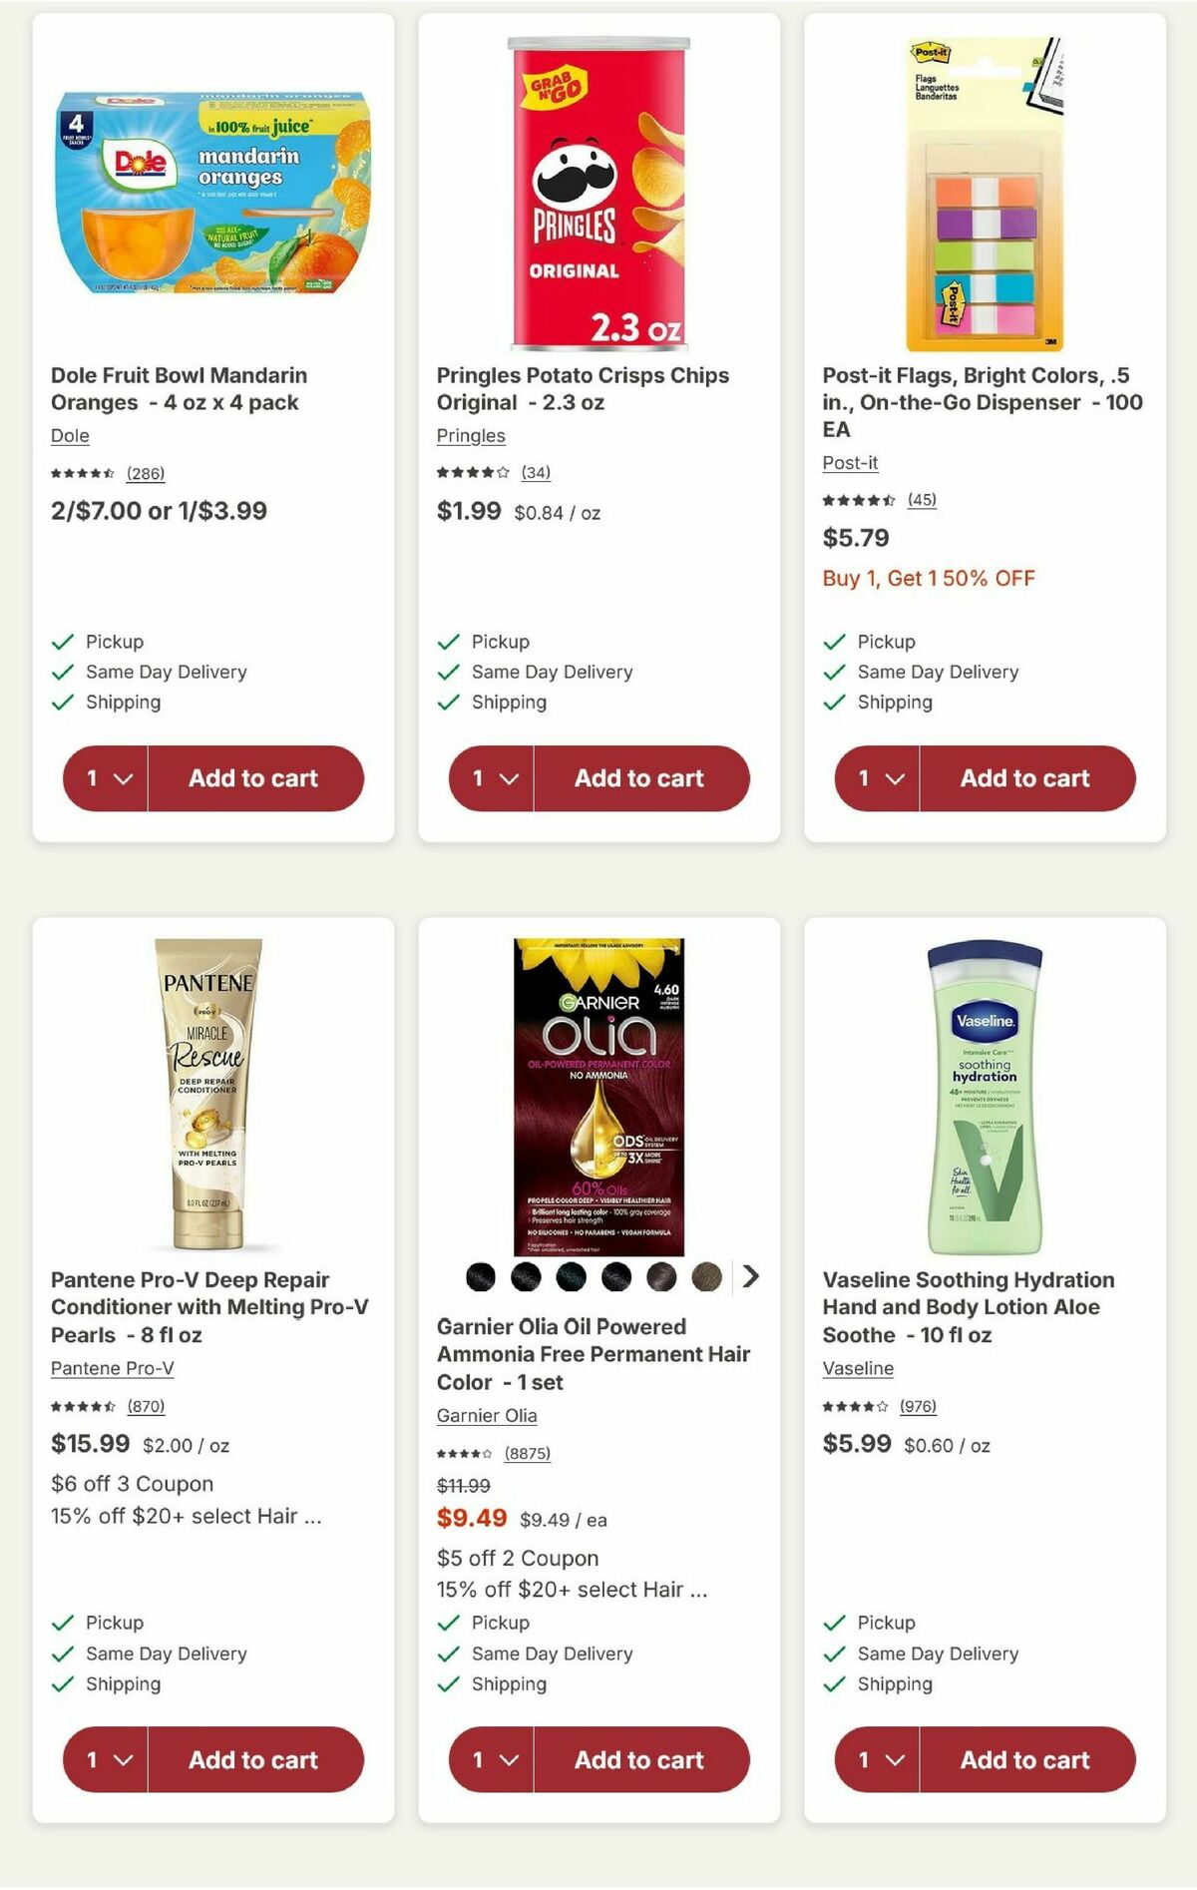
Task: Open the Pantene Pro-V brand link
Action: coord(110,1369)
